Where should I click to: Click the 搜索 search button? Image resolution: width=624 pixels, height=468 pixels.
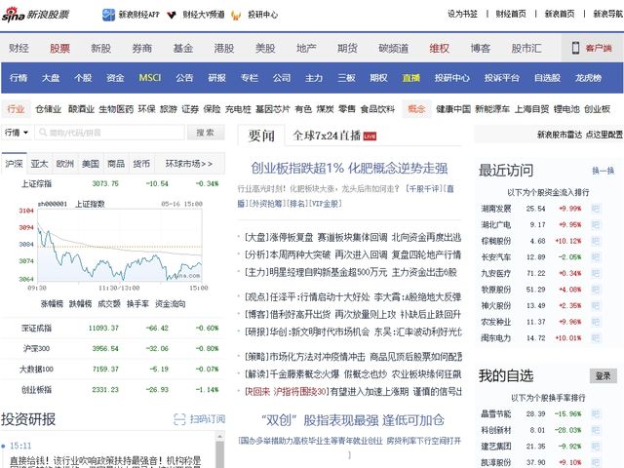coord(206,133)
